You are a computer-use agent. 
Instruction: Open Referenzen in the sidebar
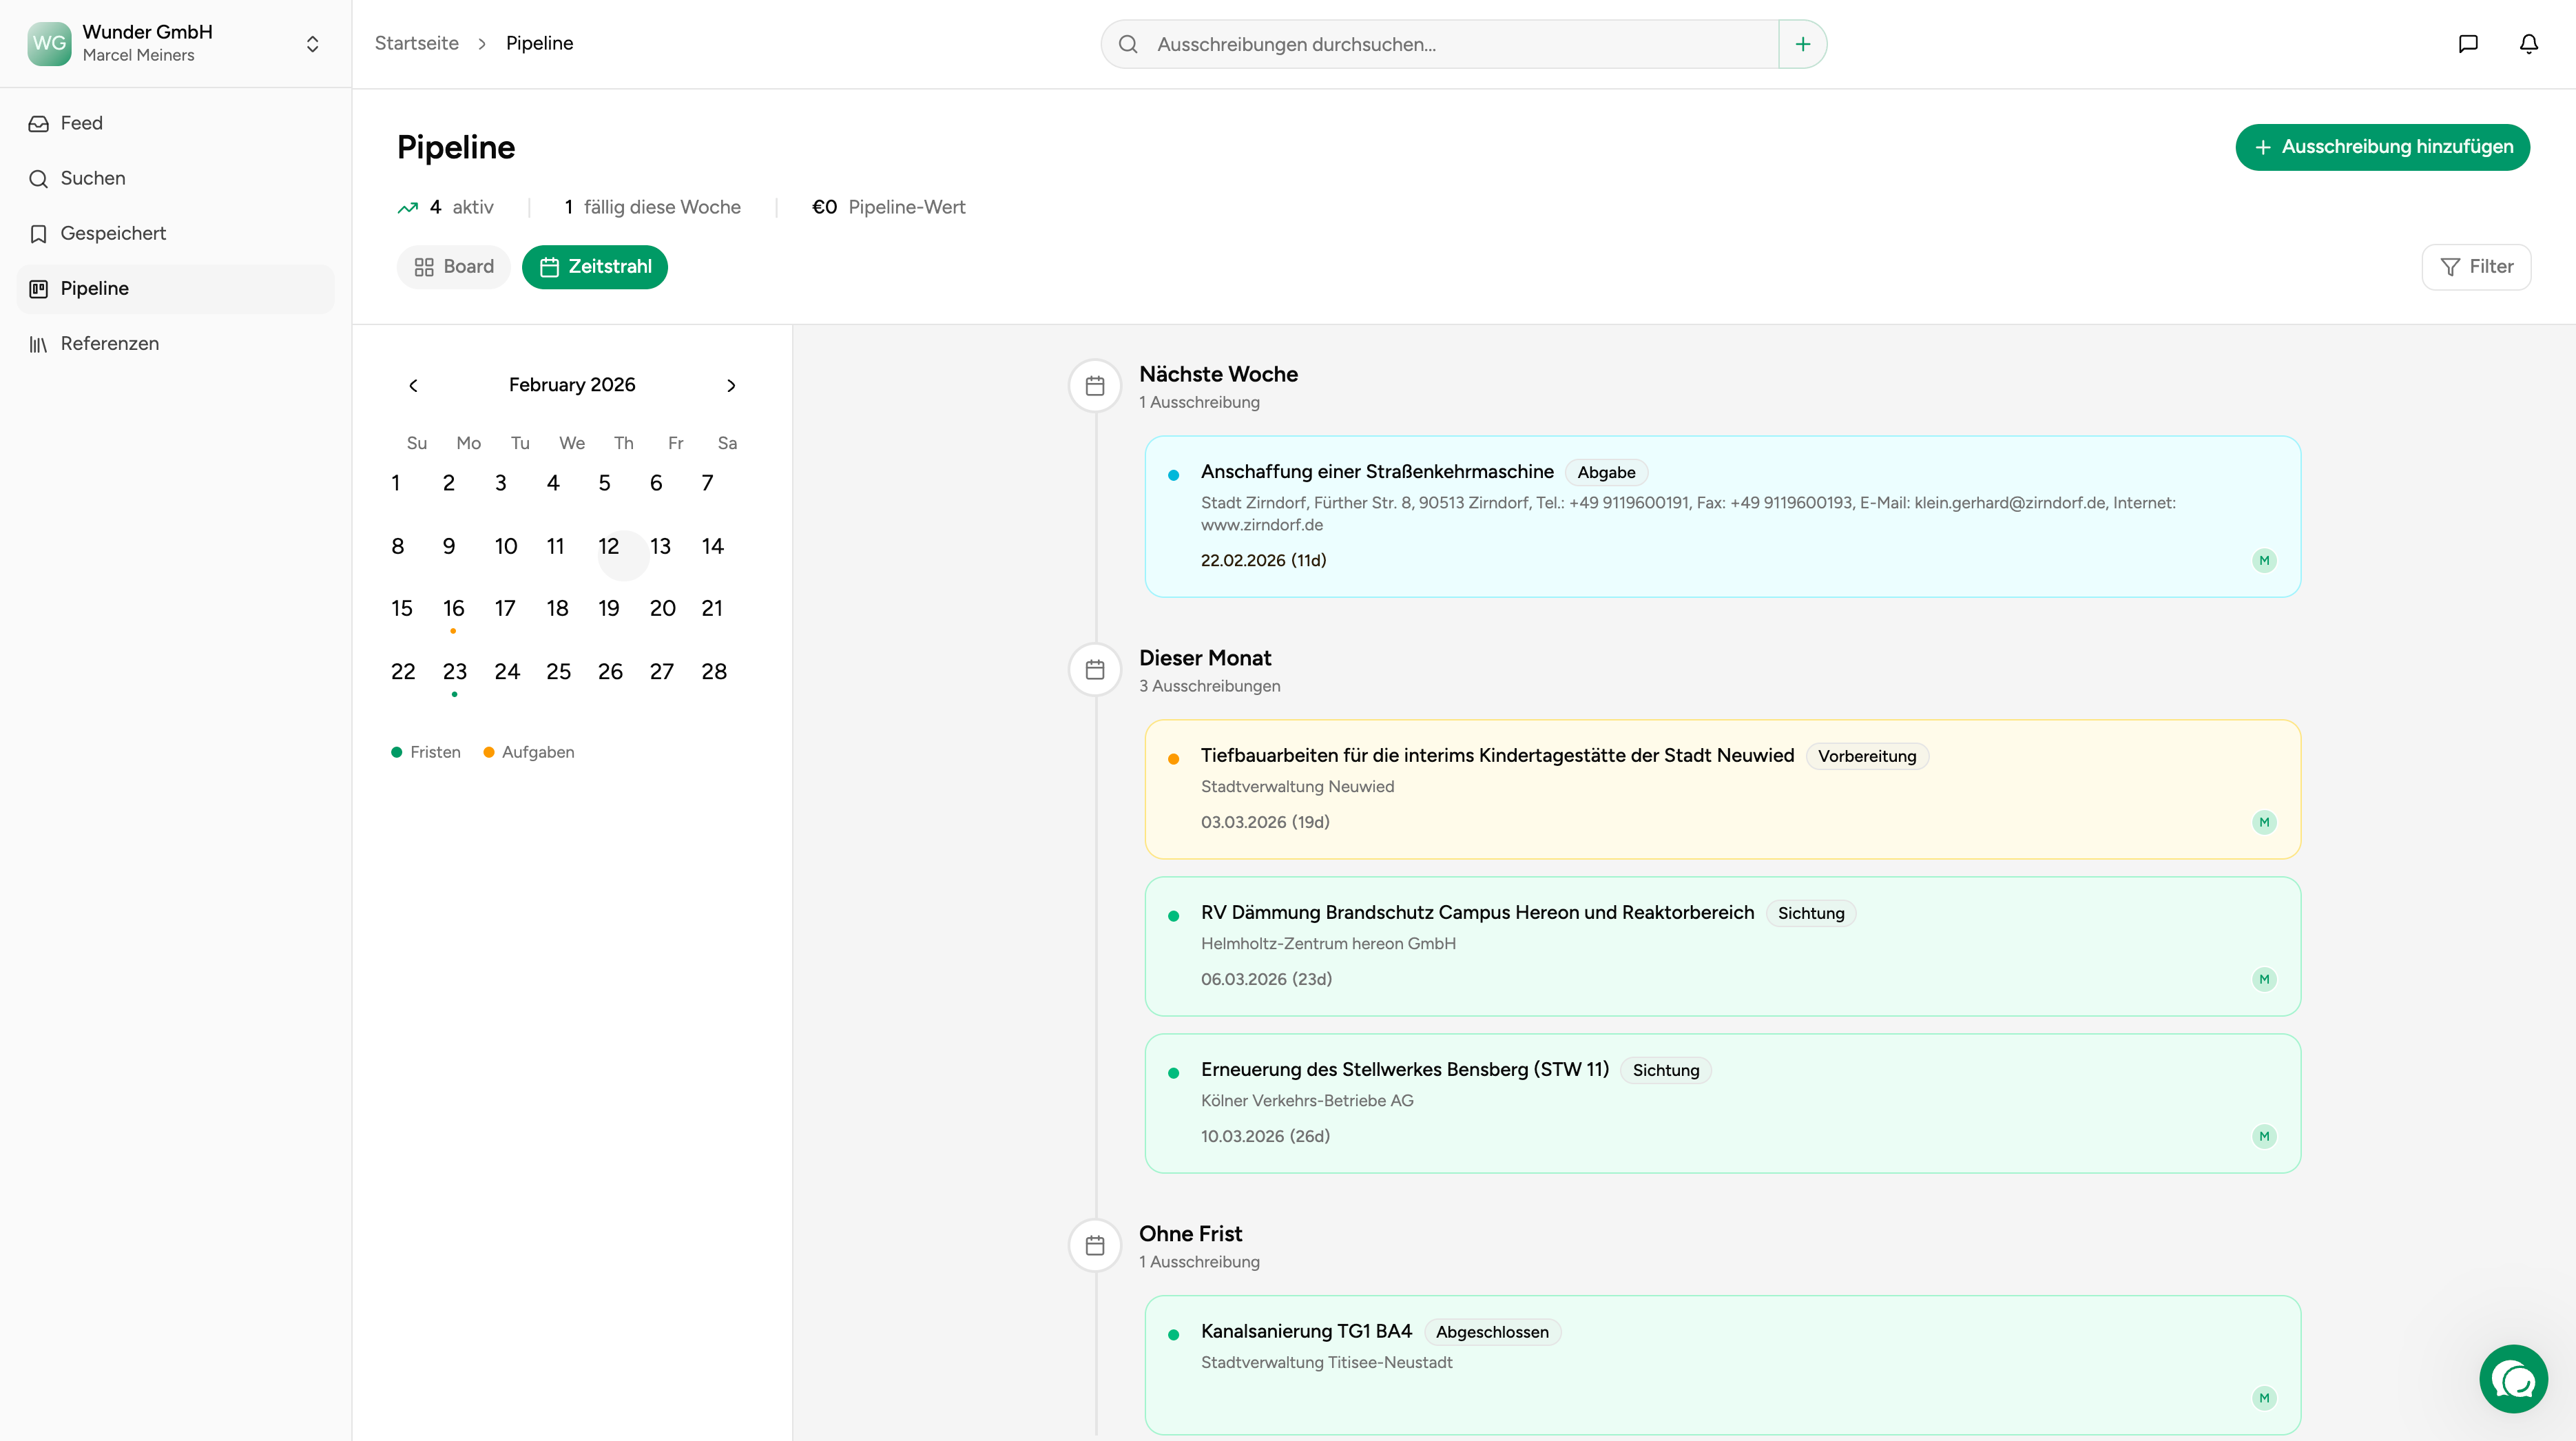(x=109, y=344)
